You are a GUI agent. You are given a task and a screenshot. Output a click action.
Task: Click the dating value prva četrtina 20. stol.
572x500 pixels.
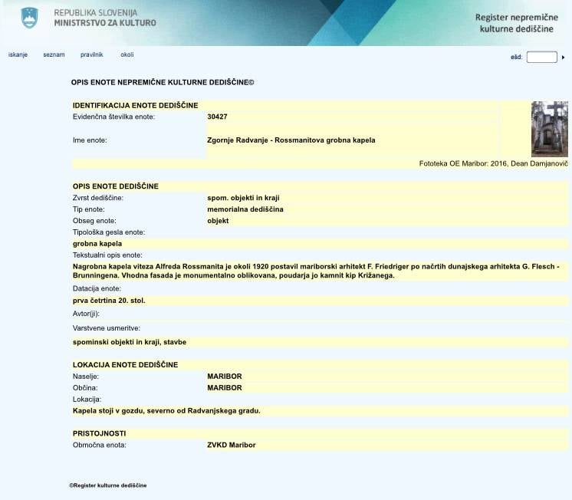tap(109, 301)
